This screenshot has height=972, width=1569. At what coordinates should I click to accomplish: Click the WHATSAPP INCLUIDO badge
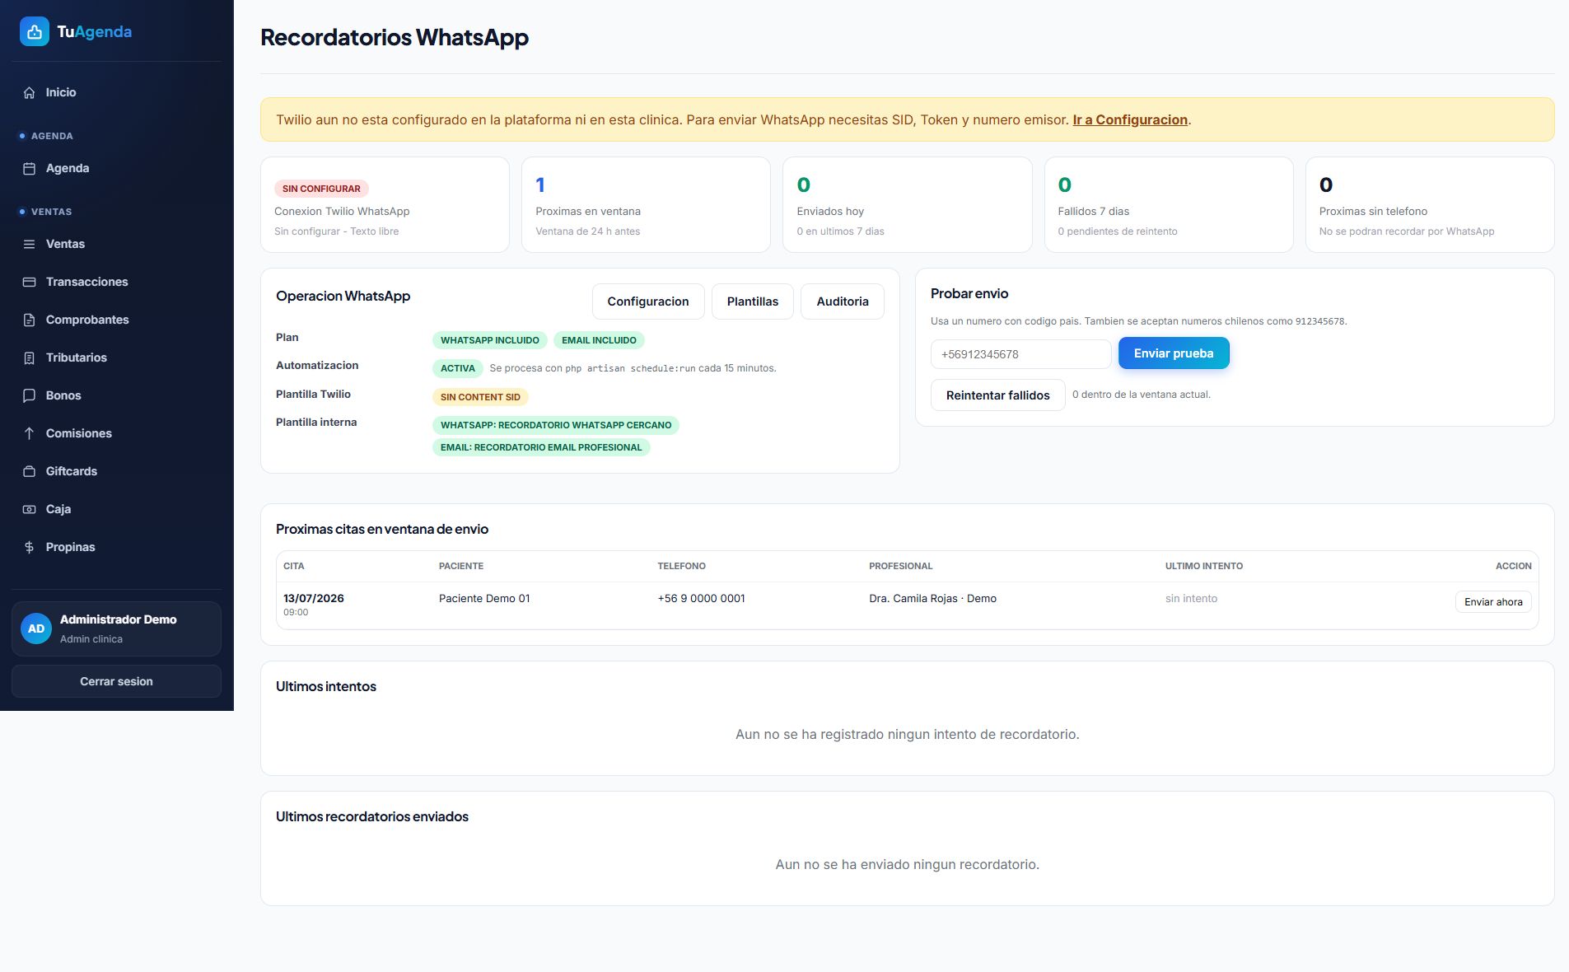click(489, 340)
